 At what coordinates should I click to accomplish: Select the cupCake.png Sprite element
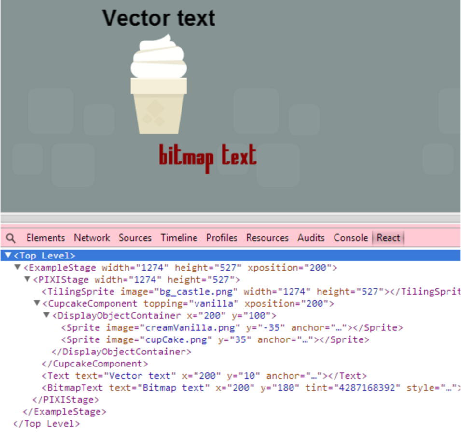tap(215, 340)
